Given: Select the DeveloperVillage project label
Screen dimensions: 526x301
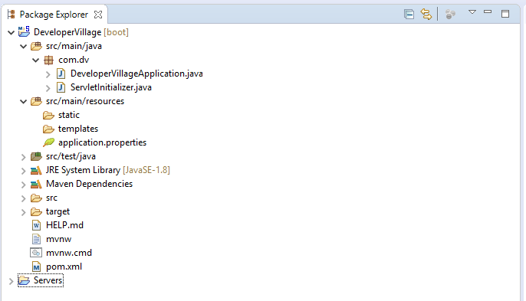Looking at the screenshot, I should point(67,32).
